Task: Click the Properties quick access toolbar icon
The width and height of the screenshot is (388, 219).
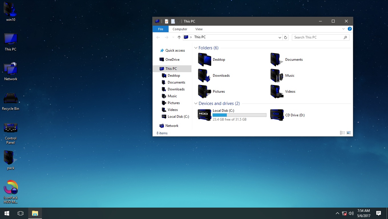Action: tap(167, 21)
